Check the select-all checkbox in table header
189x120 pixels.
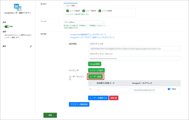90,83
